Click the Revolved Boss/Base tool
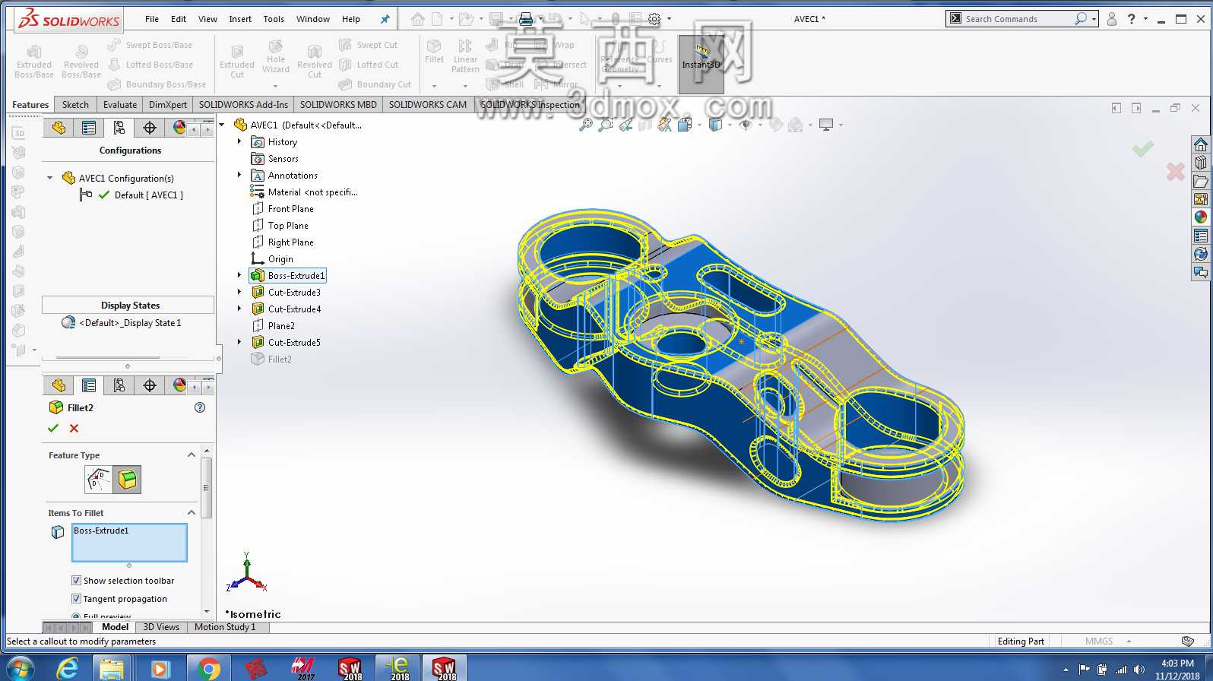Image resolution: width=1213 pixels, height=681 pixels. [81, 61]
